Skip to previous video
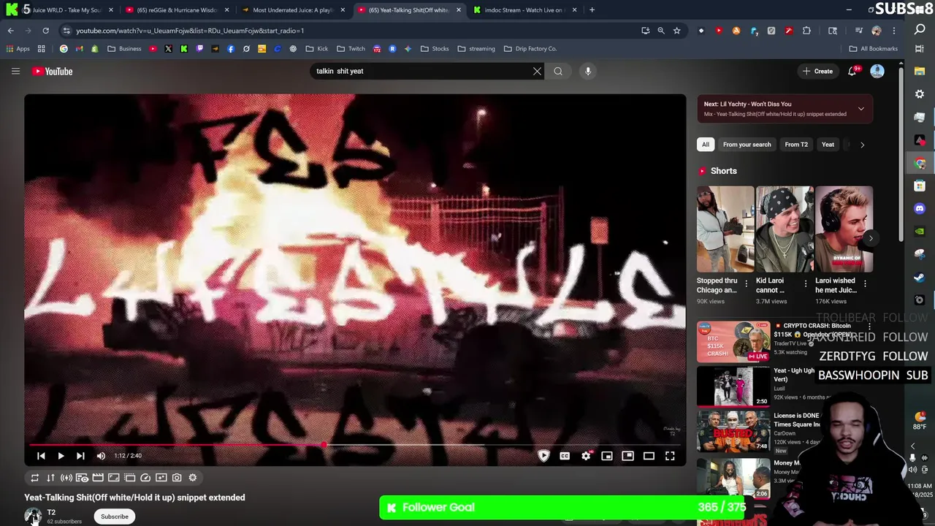935x526 pixels. 41,456
